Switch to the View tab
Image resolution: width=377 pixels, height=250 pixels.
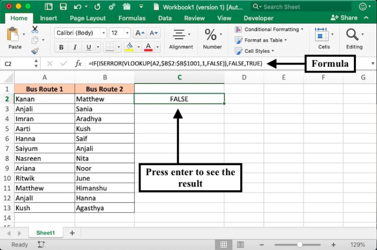pyautogui.click(x=225, y=18)
